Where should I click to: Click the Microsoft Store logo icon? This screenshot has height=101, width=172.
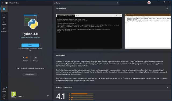(6, 3)
